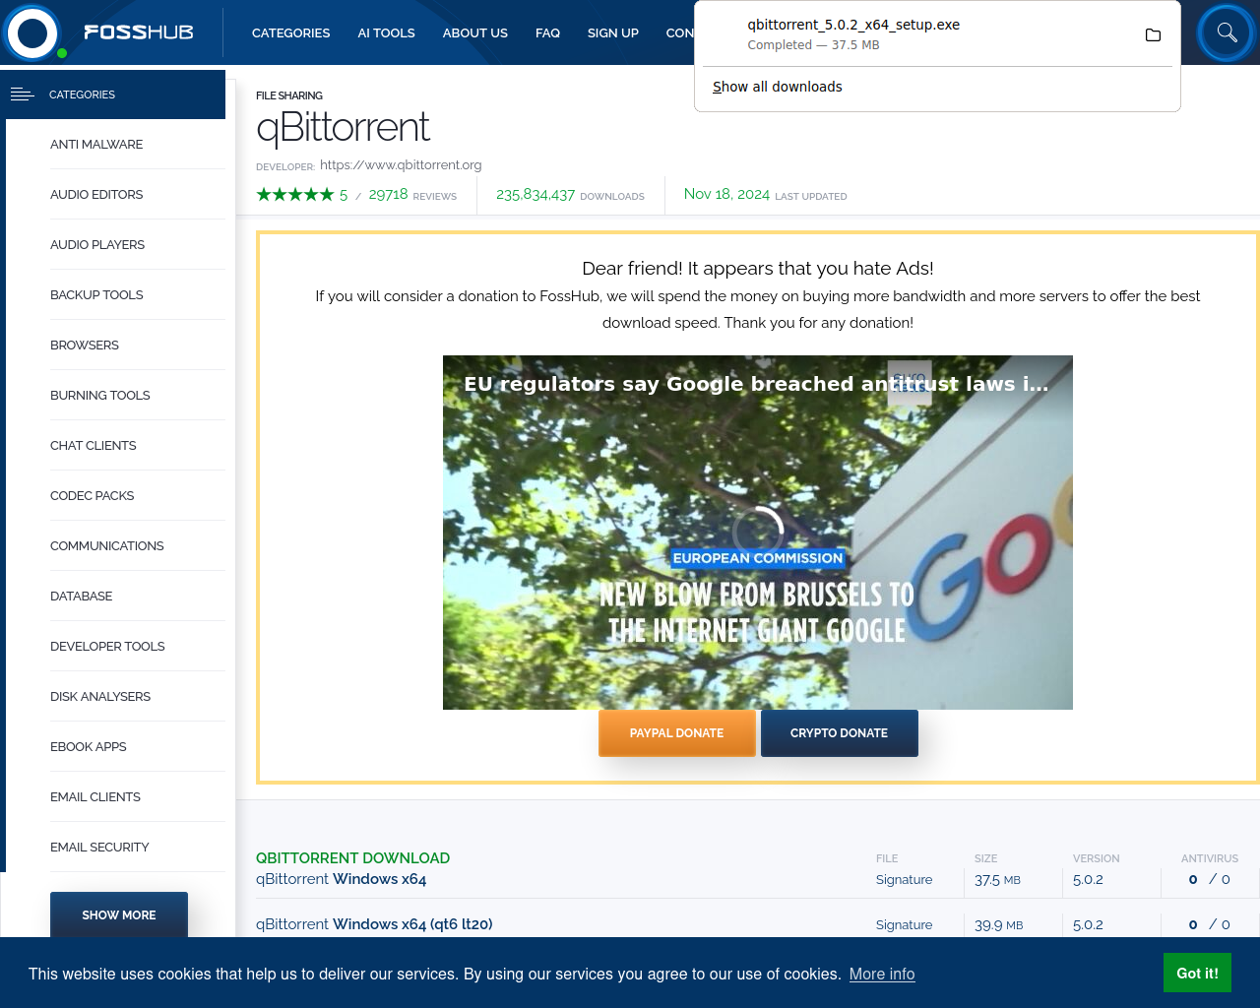Screen dimensions: 1260x1008
Task: Select Email Clients category
Action: click(x=95, y=796)
